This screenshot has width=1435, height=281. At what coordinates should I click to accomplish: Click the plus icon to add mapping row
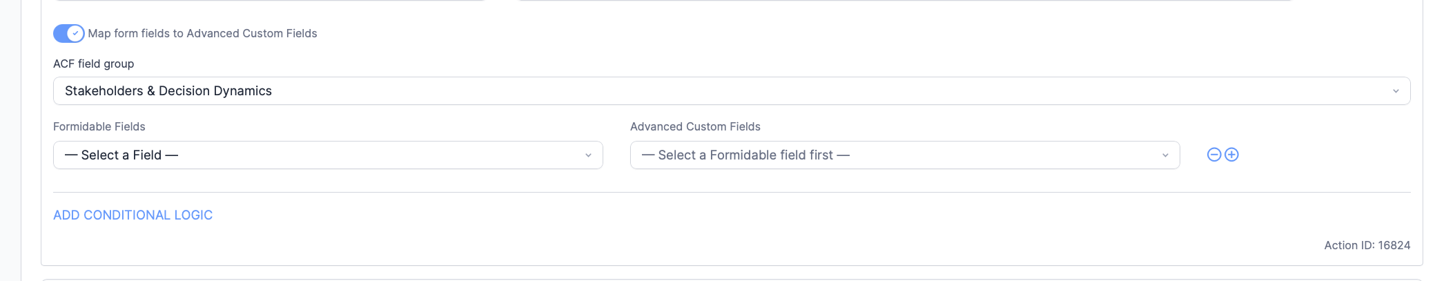(1231, 155)
